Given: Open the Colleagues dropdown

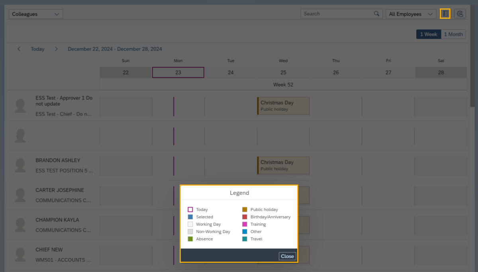Looking at the screenshot, I should point(36,14).
